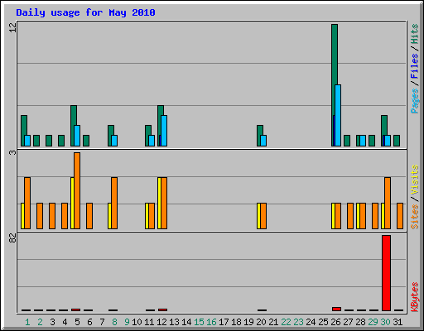Click the day "8" x-axis label
The height and width of the screenshot is (331, 424).
(114, 322)
